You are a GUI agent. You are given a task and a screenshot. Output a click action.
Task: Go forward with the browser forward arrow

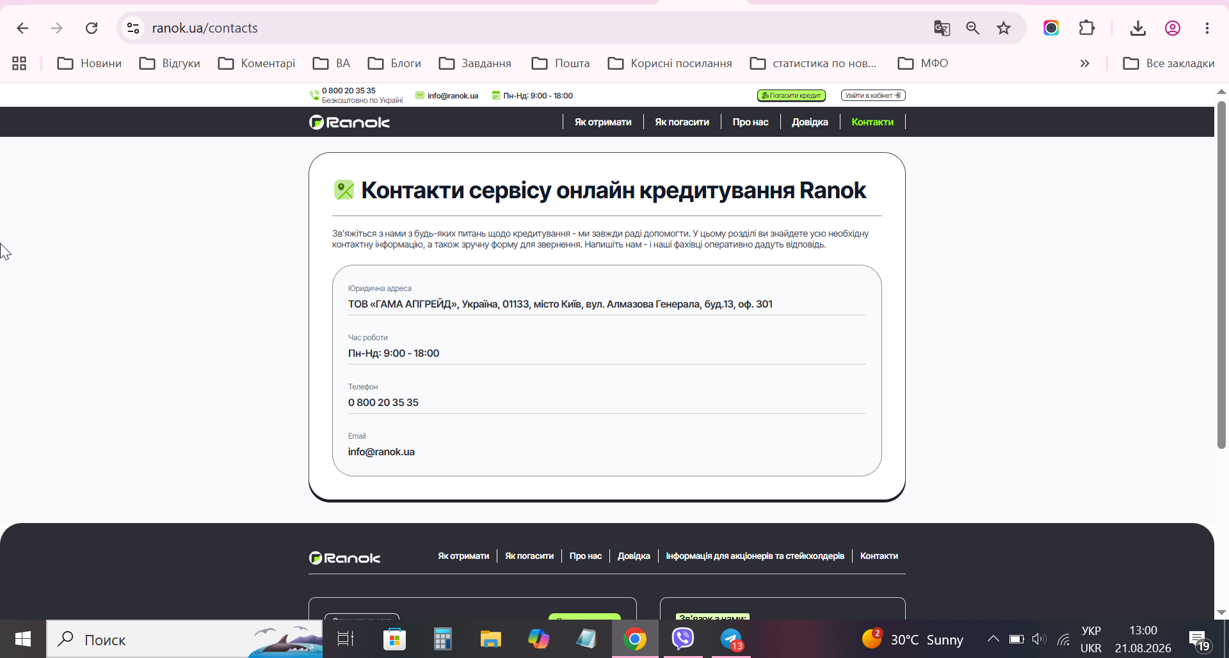(x=57, y=28)
